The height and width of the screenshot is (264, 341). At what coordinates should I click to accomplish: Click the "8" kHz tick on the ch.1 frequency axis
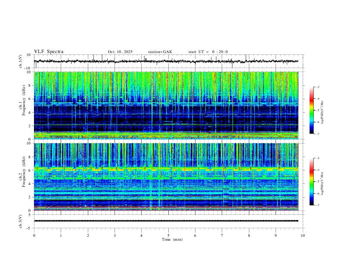tap(30, 85)
